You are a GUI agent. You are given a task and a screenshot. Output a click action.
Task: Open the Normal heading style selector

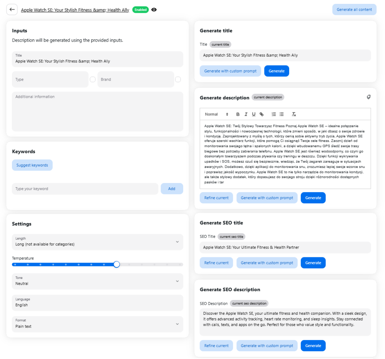pos(216,114)
